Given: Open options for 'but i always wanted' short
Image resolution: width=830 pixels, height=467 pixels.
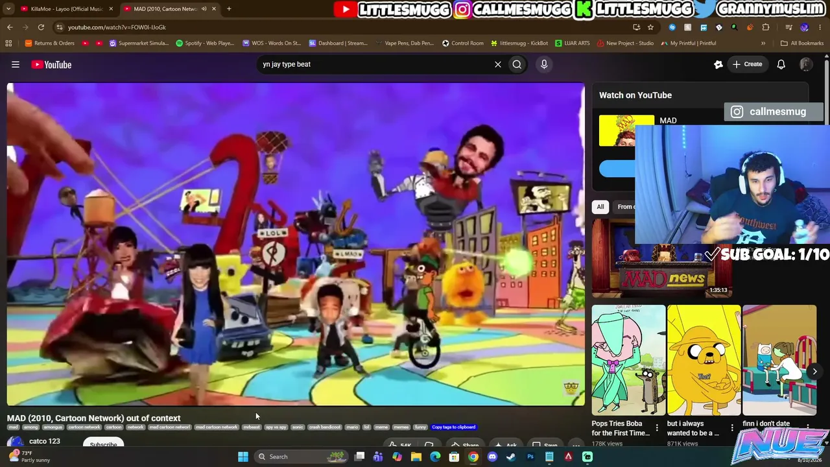Looking at the screenshot, I should (x=732, y=428).
